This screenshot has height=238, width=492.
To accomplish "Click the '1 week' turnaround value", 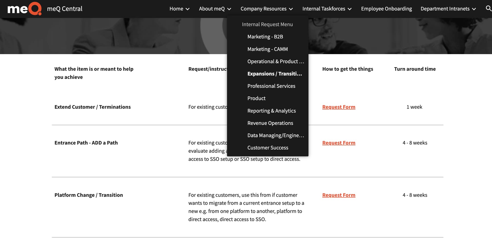I will point(414,107).
